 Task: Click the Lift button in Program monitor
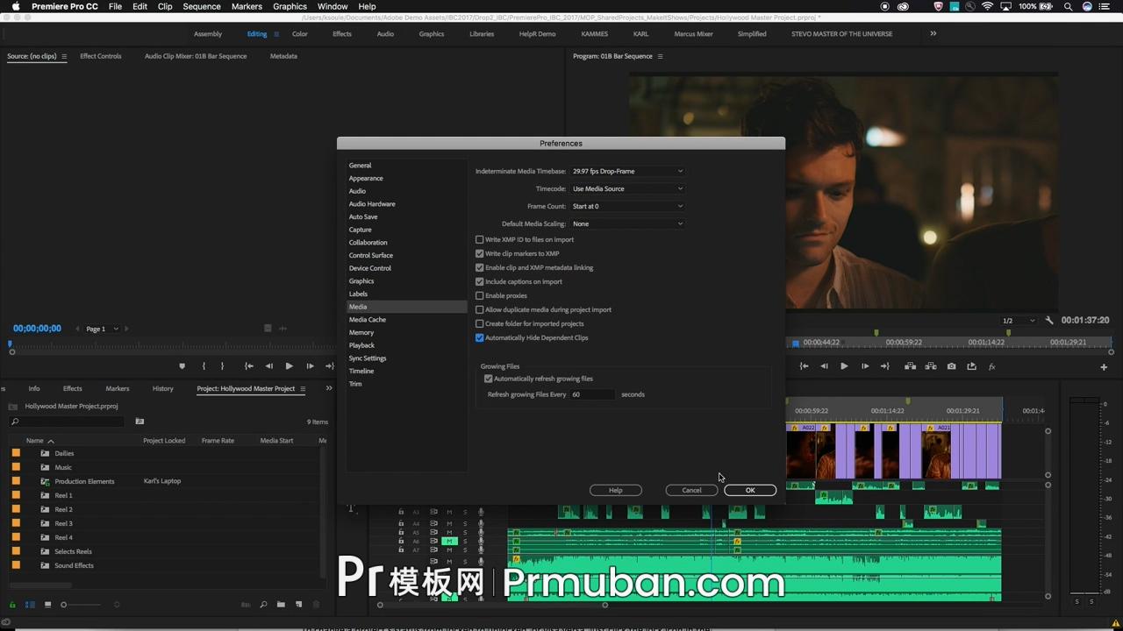coord(910,366)
